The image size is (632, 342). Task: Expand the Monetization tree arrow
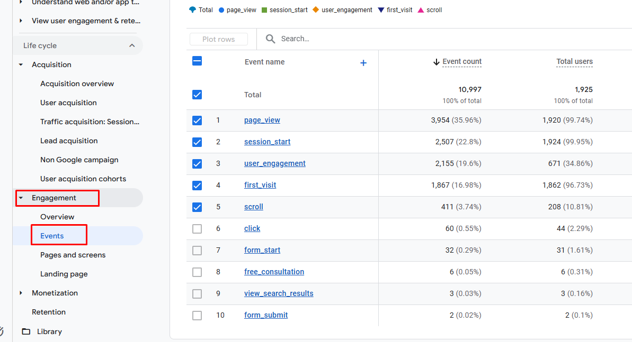21,293
